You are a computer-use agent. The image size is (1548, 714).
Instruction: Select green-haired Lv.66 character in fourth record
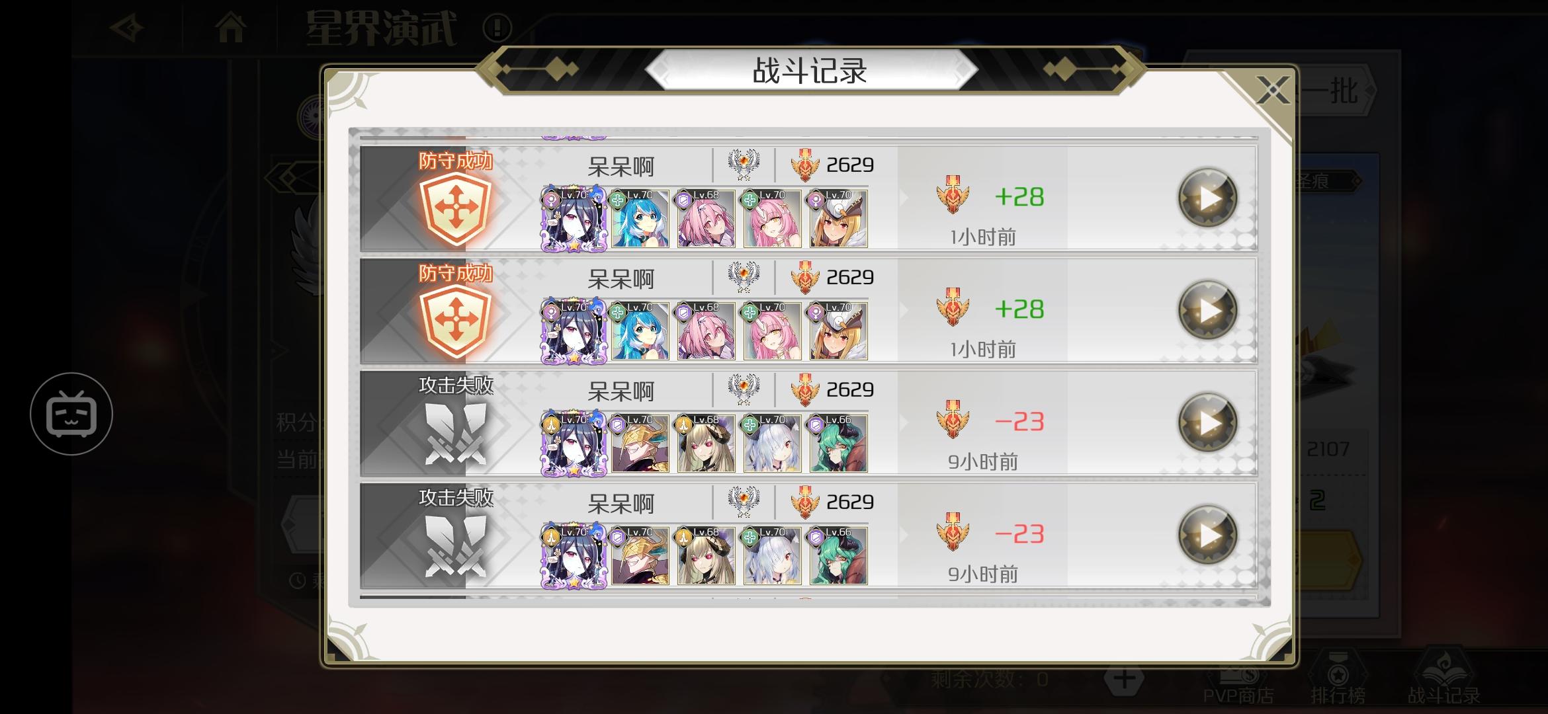click(x=838, y=556)
